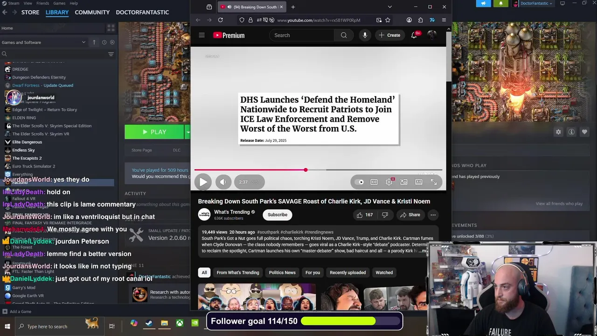Click the YouTube search input field
Image resolution: width=597 pixels, height=336 pixels.
pyautogui.click(x=302, y=35)
